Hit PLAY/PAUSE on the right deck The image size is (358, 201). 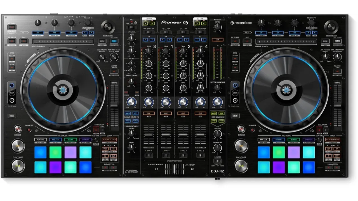pos(241,166)
